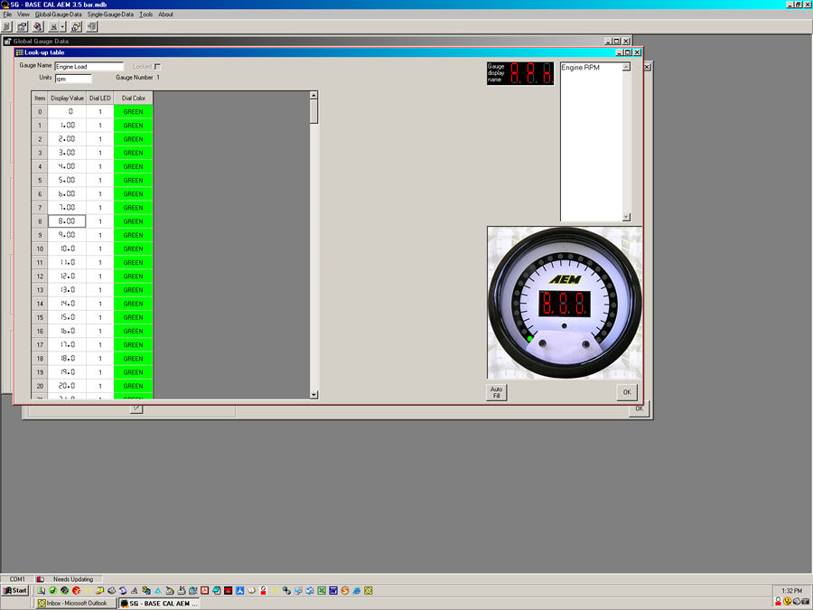Click the Dial LED cell for item 18
Viewport: 813px width, 610px height.
pos(100,359)
